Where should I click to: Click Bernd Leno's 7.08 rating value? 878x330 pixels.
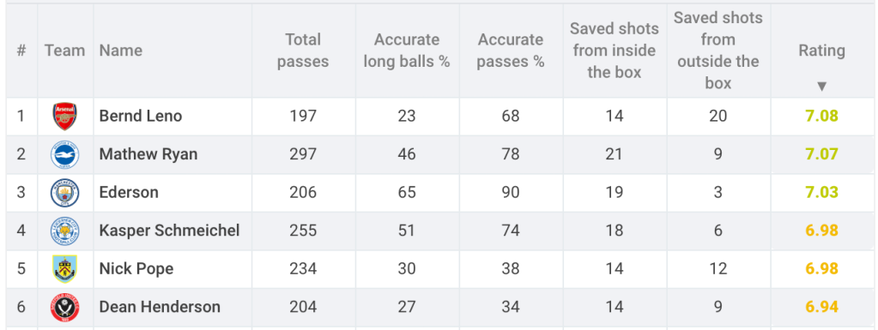(x=821, y=116)
